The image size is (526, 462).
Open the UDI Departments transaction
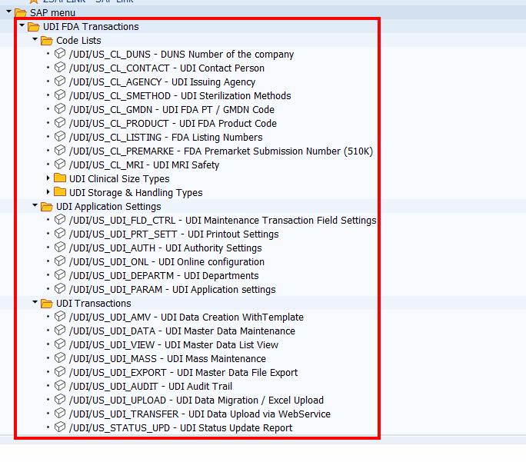tap(164, 276)
